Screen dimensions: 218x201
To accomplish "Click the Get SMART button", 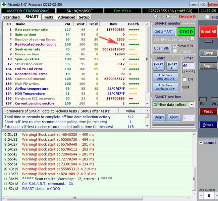I will point(164,31).
